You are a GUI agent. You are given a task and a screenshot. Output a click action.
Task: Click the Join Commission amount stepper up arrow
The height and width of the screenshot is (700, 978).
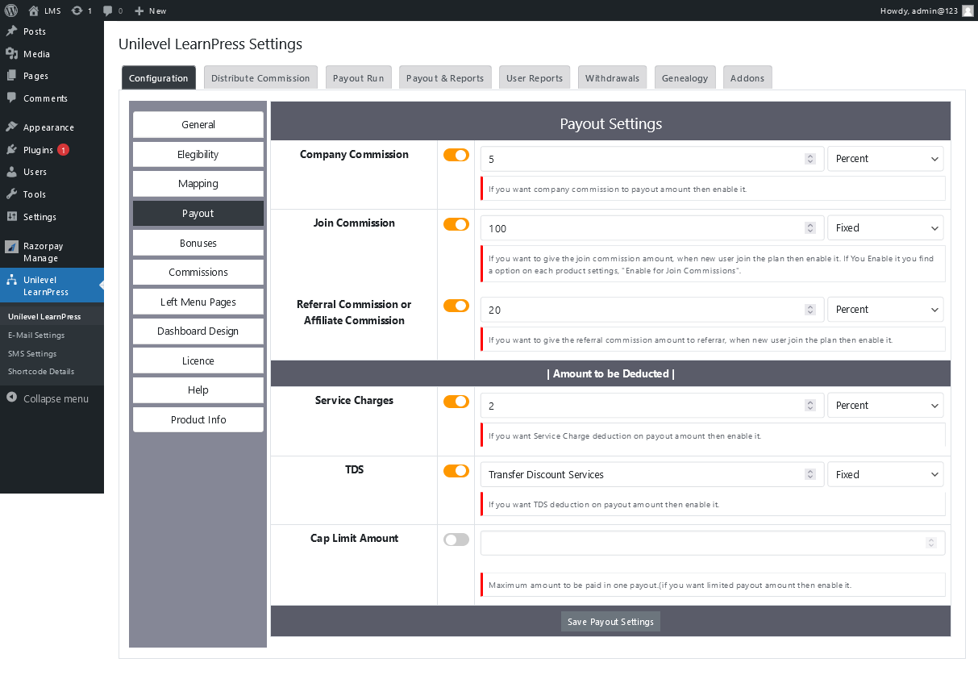(810, 224)
